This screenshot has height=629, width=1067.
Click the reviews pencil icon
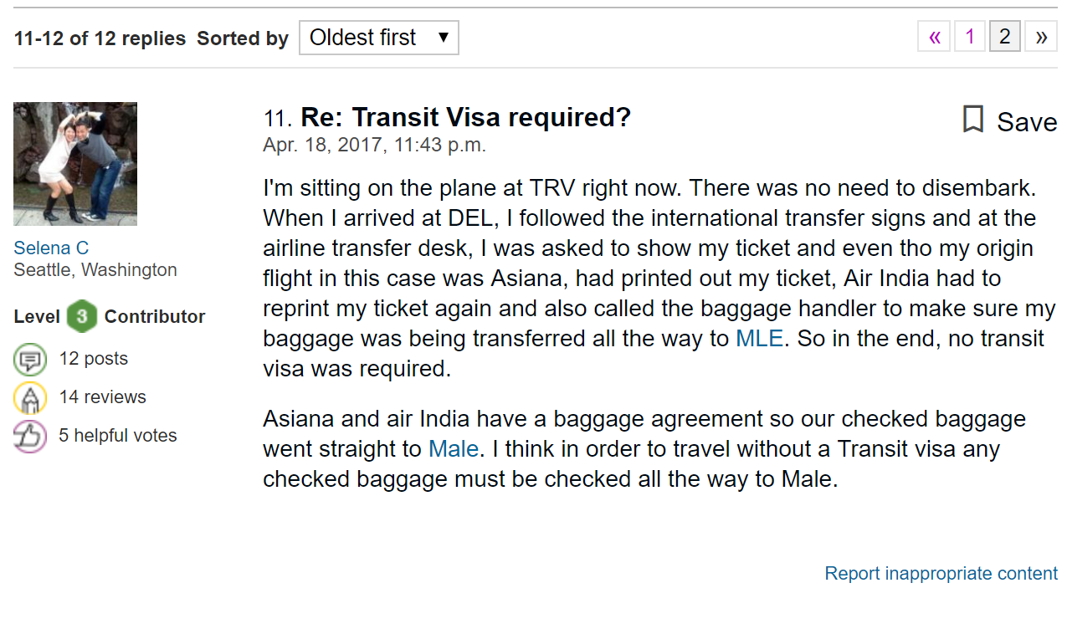pyautogui.click(x=30, y=398)
